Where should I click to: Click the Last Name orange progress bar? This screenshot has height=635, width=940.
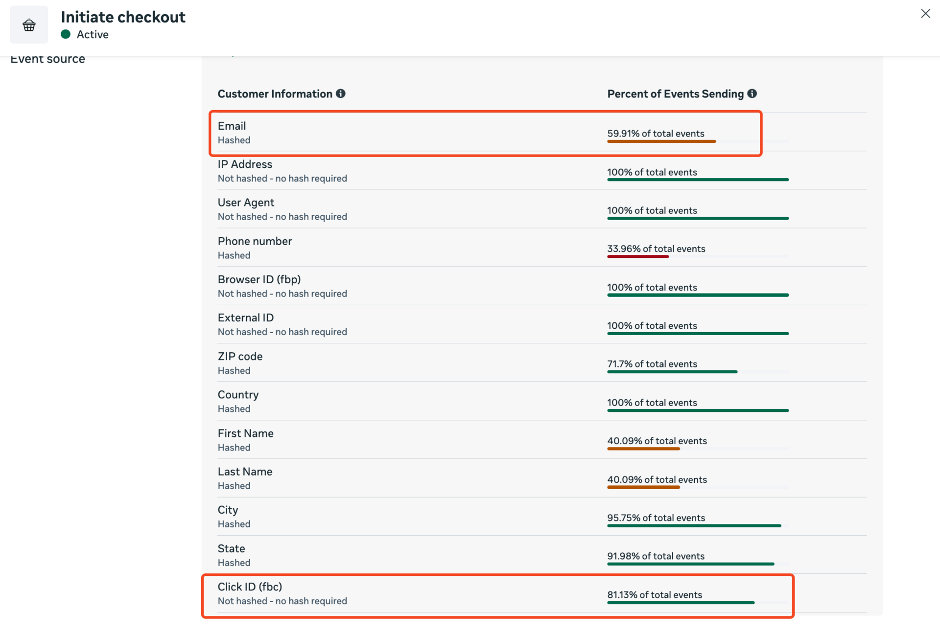point(643,487)
